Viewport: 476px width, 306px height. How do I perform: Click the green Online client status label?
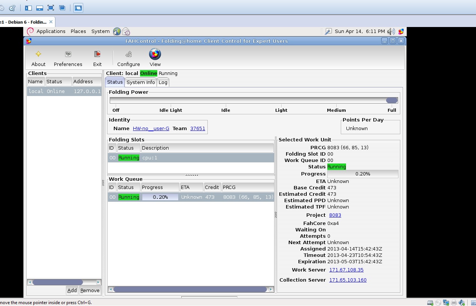(x=149, y=73)
